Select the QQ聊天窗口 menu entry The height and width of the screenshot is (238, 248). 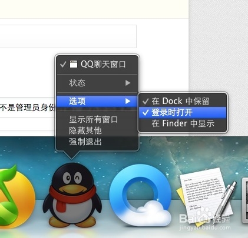98,64
